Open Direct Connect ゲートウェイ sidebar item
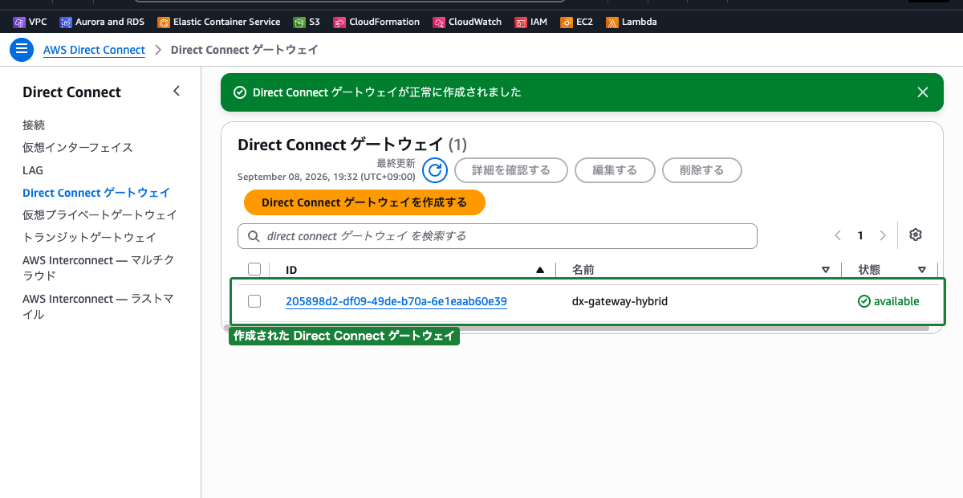Screen dimensions: 963x498 (96, 193)
